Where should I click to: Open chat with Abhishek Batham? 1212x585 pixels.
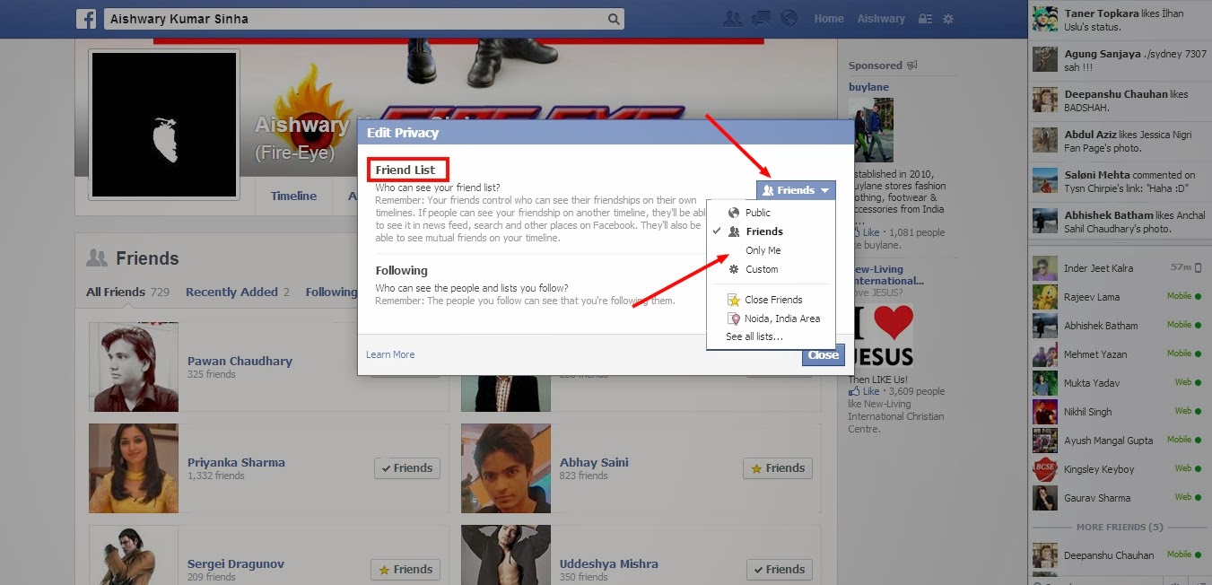pos(1118,325)
